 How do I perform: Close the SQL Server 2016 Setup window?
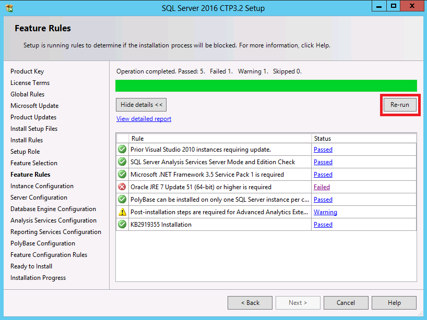coord(412,6)
